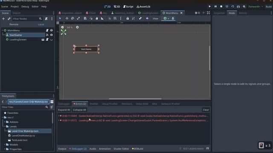Open the AssetLib workspace
The image size is (273, 153).
(x=143, y=7)
